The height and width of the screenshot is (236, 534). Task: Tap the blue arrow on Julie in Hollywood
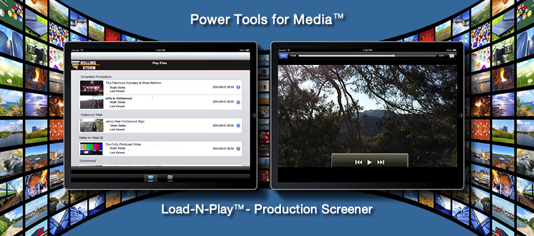click(239, 102)
